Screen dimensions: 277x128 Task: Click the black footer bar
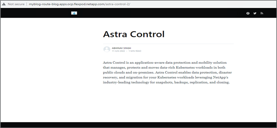point(138,125)
